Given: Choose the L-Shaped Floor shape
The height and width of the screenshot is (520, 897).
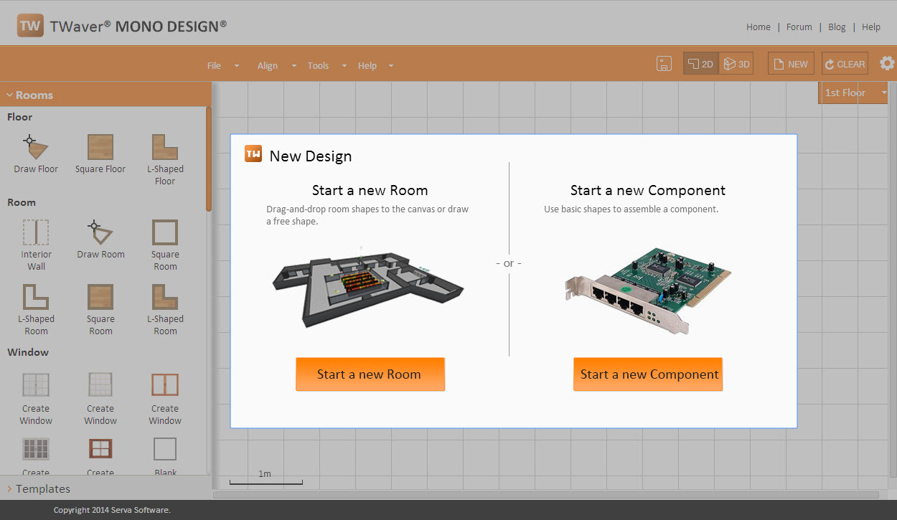Looking at the screenshot, I should [x=165, y=160].
